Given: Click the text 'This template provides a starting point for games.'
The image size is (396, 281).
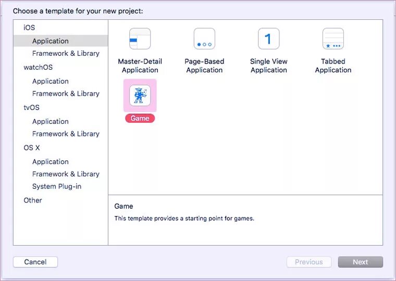Looking at the screenshot, I should 184,218.
